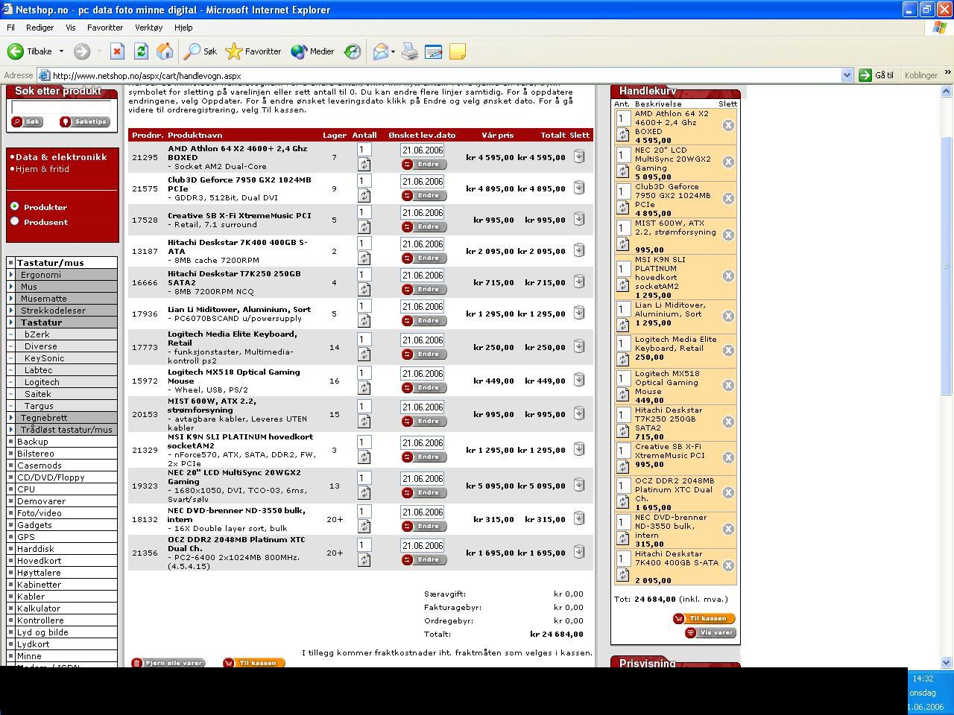Click the Søk button under search field
This screenshot has width=954, height=715.
28,122
